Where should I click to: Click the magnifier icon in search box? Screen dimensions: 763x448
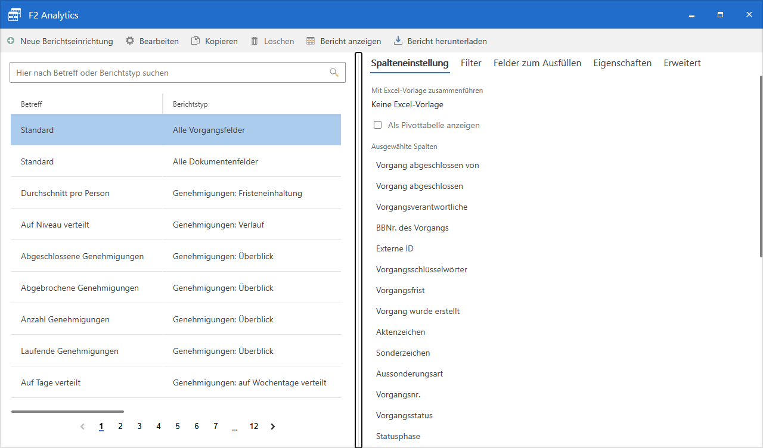[x=334, y=73]
